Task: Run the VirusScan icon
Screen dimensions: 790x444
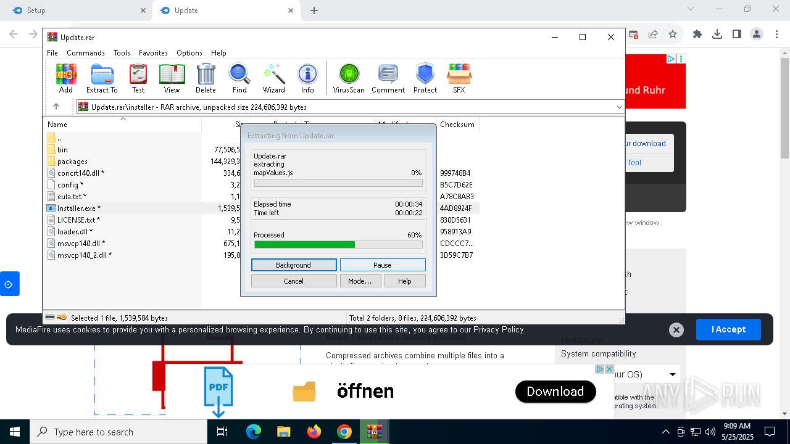Action: pyautogui.click(x=349, y=78)
